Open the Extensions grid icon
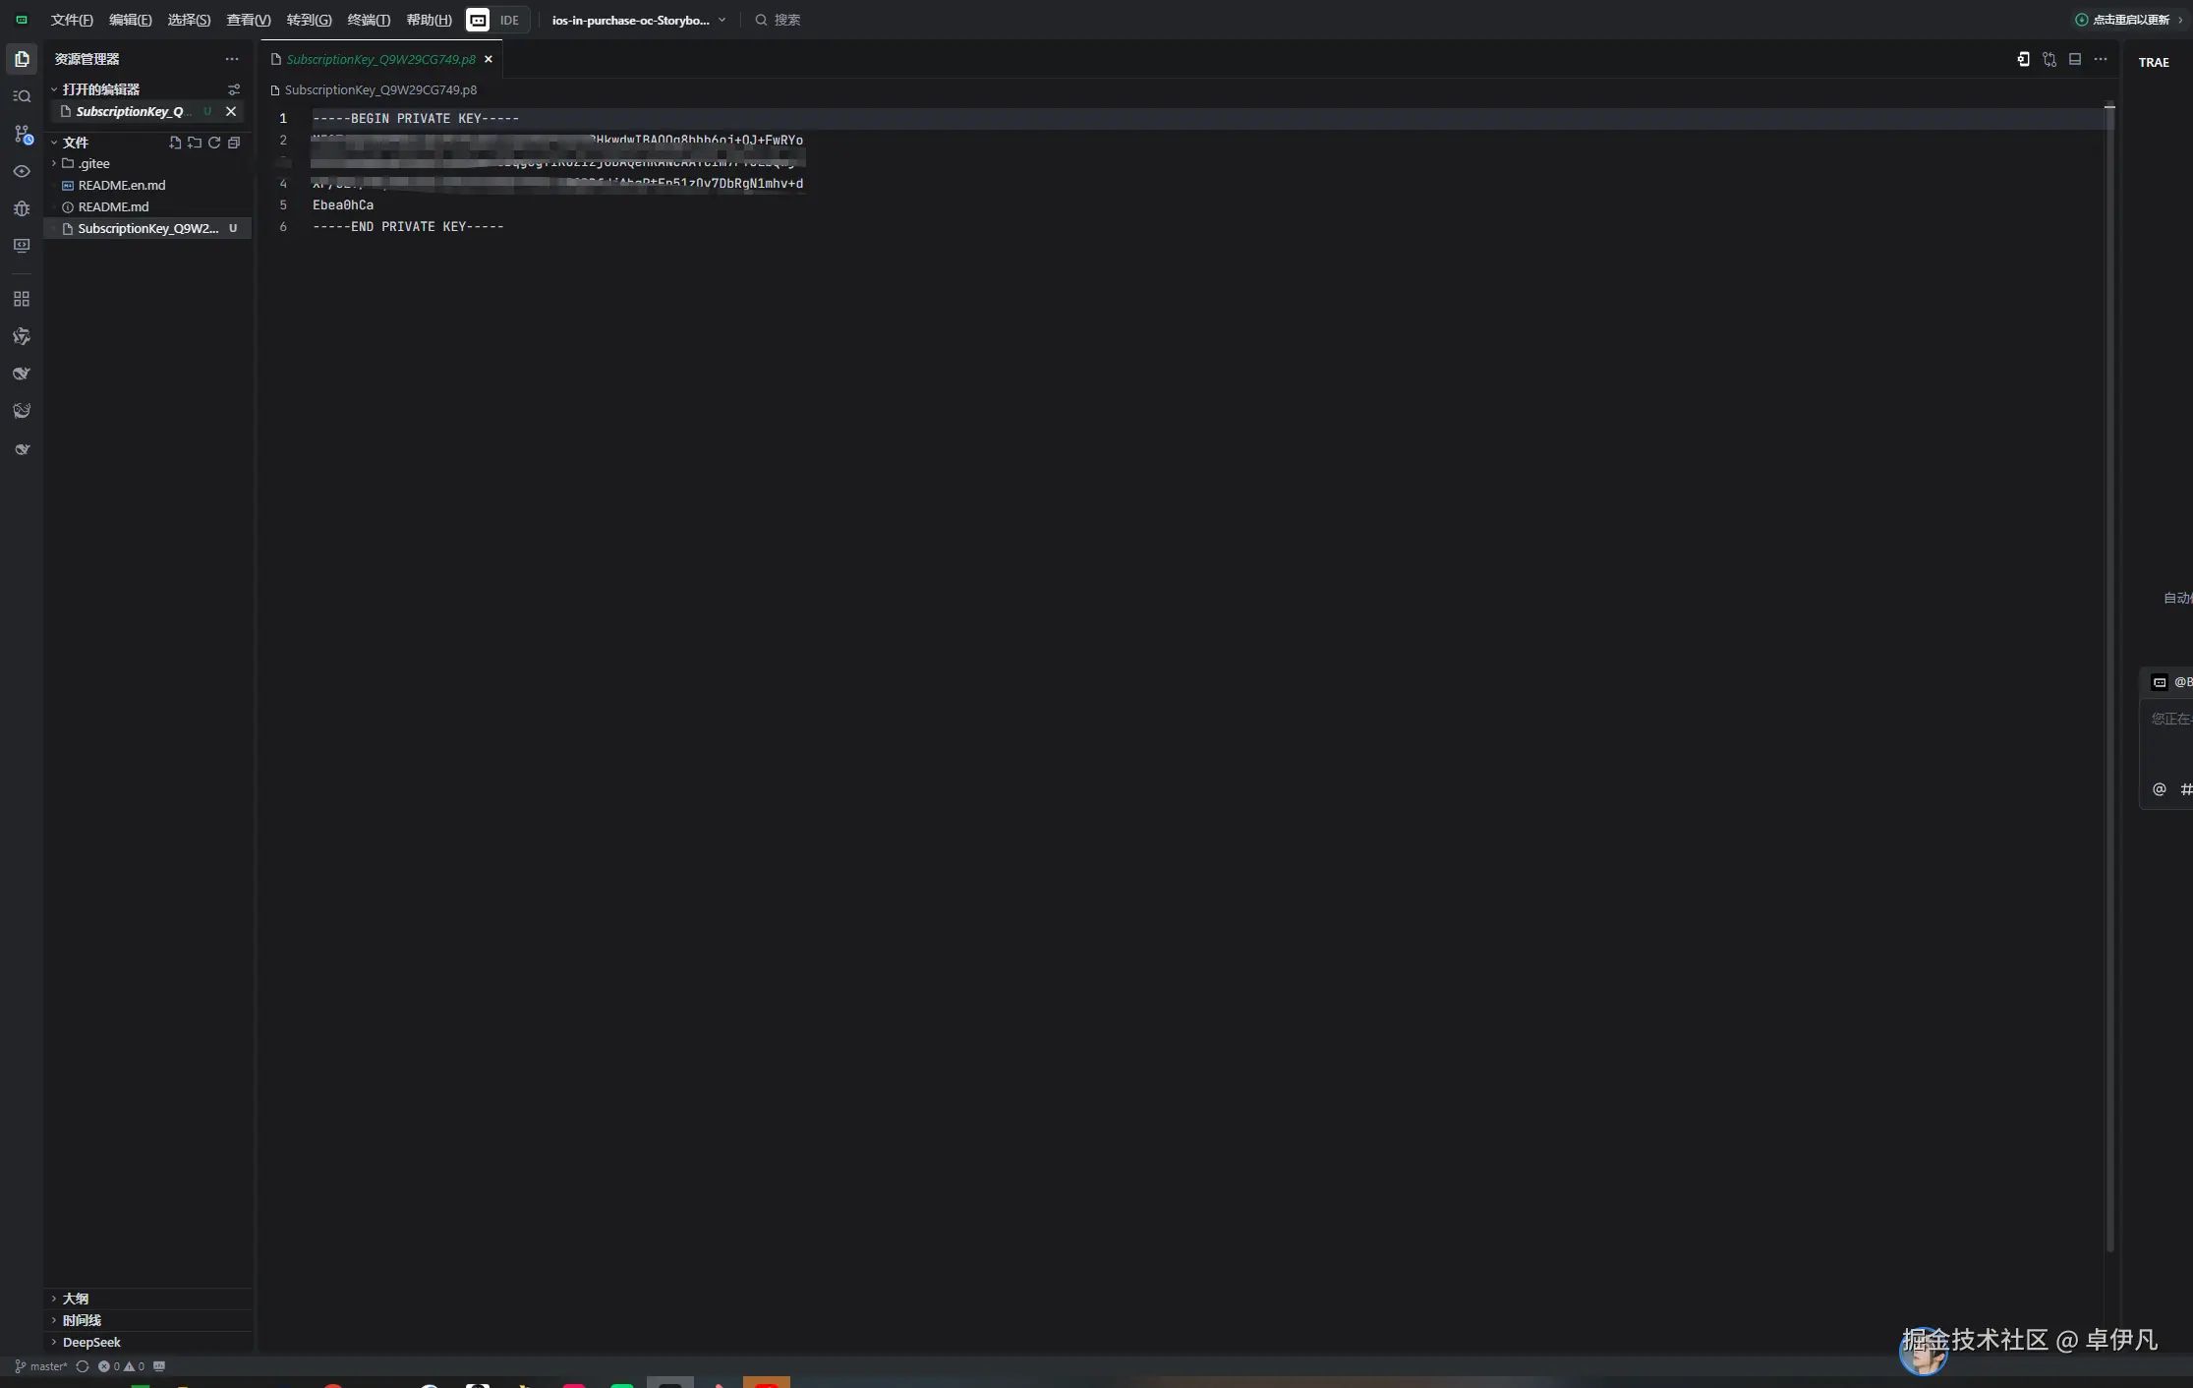 coord(22,299)
